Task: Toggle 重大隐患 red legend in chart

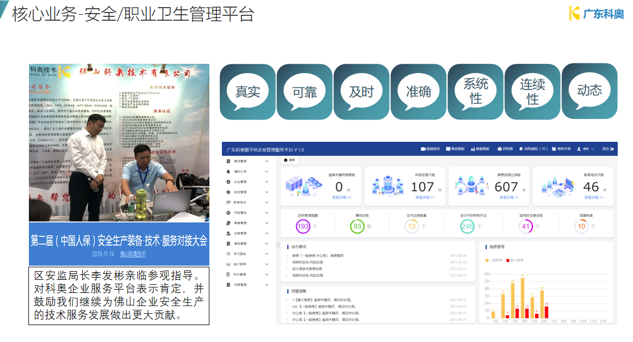Action: pyautogui.click(x=508, y=261)
